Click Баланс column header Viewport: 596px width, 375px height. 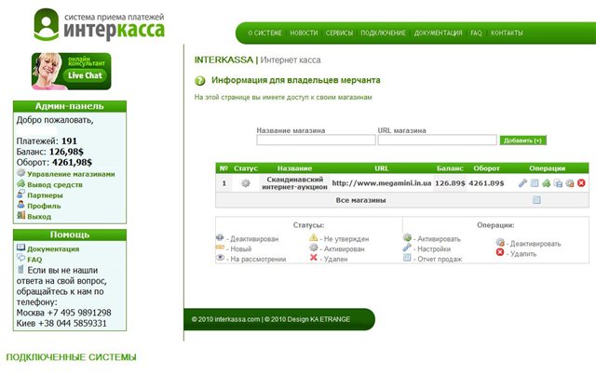coord(450,168)
